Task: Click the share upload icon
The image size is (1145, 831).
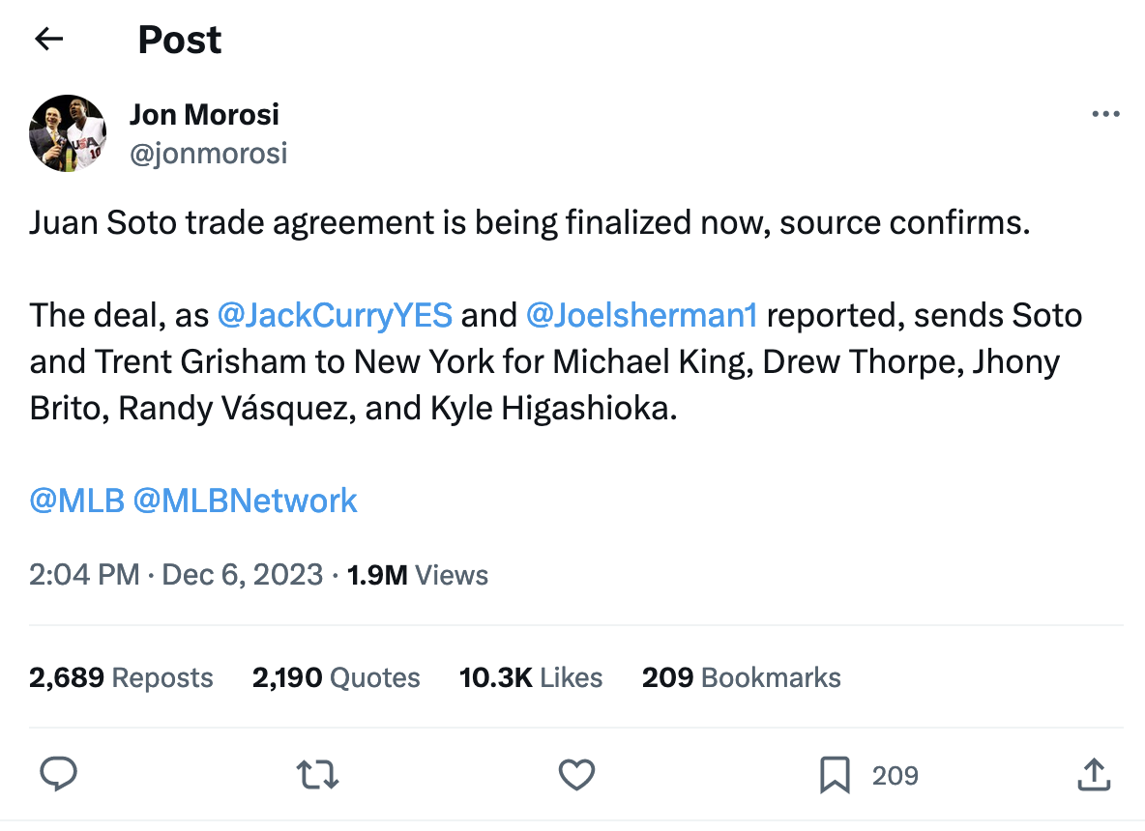Action: click(x=1092, y=775)
